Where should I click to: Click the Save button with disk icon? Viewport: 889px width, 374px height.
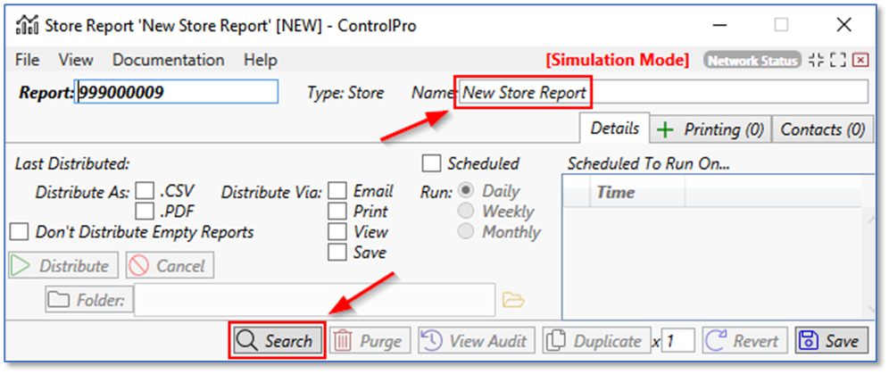point(831,341)
